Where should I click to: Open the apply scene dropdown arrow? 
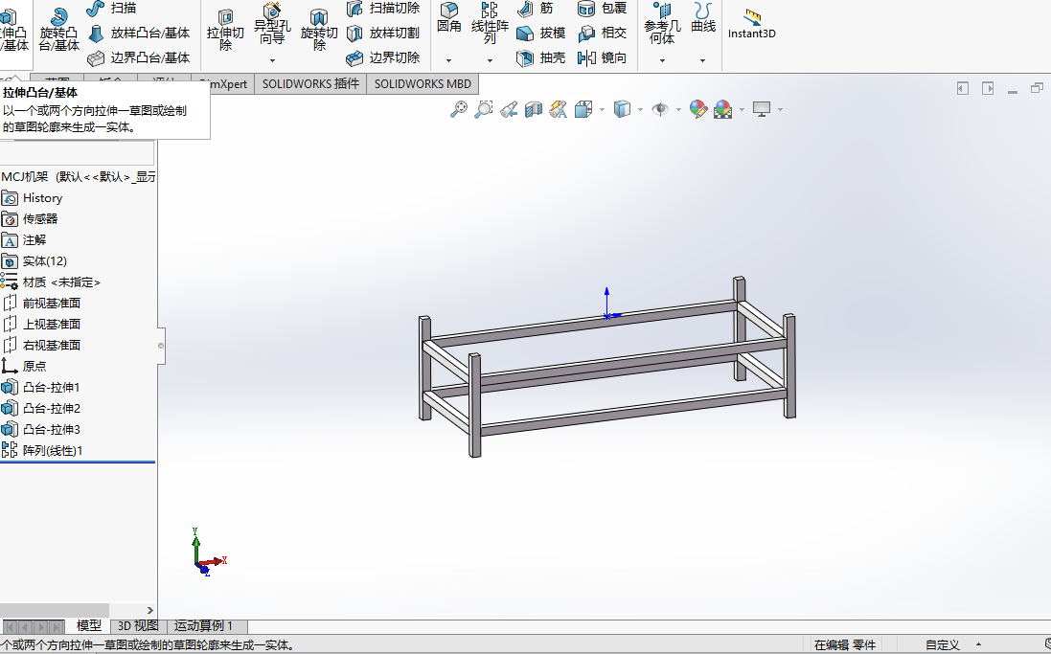(742, 110)
